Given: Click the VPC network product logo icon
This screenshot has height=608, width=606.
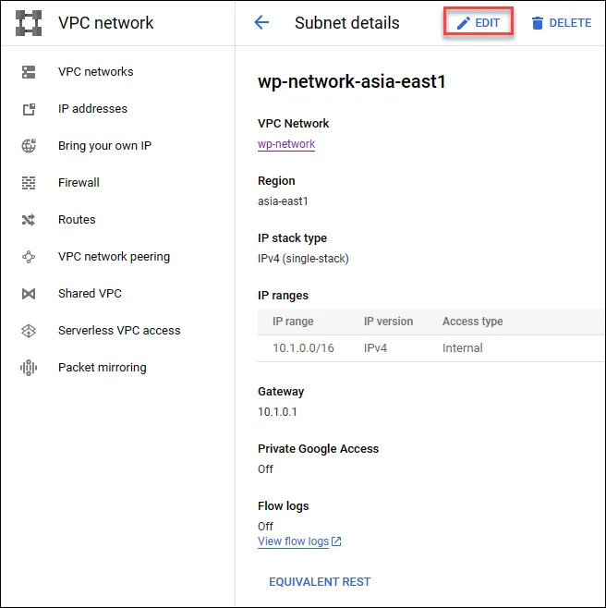Looking at the screenshot, I should (x=29, y=23).
